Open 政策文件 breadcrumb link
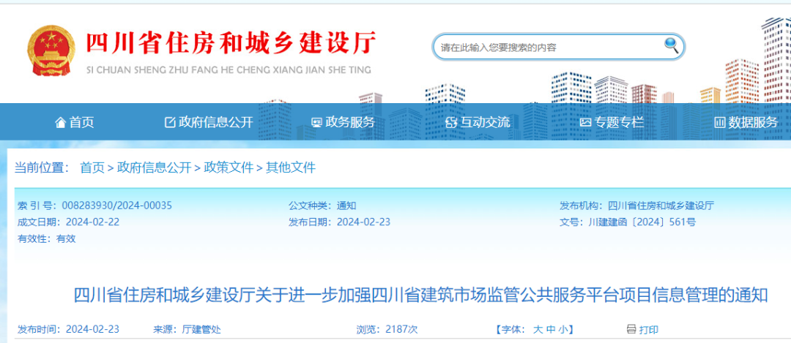Viewport: 791px width, 343px height. click(229, 167)
